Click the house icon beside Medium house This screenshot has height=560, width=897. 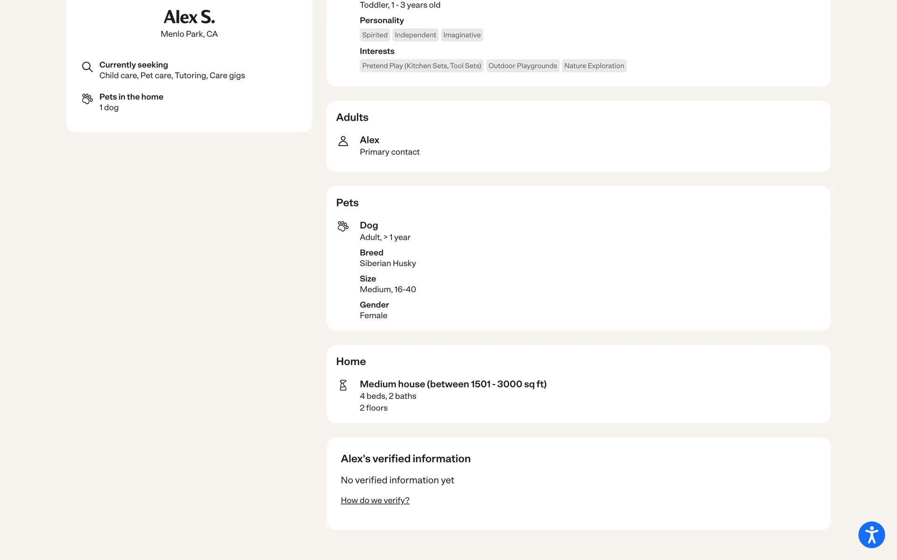pos(343,385)
